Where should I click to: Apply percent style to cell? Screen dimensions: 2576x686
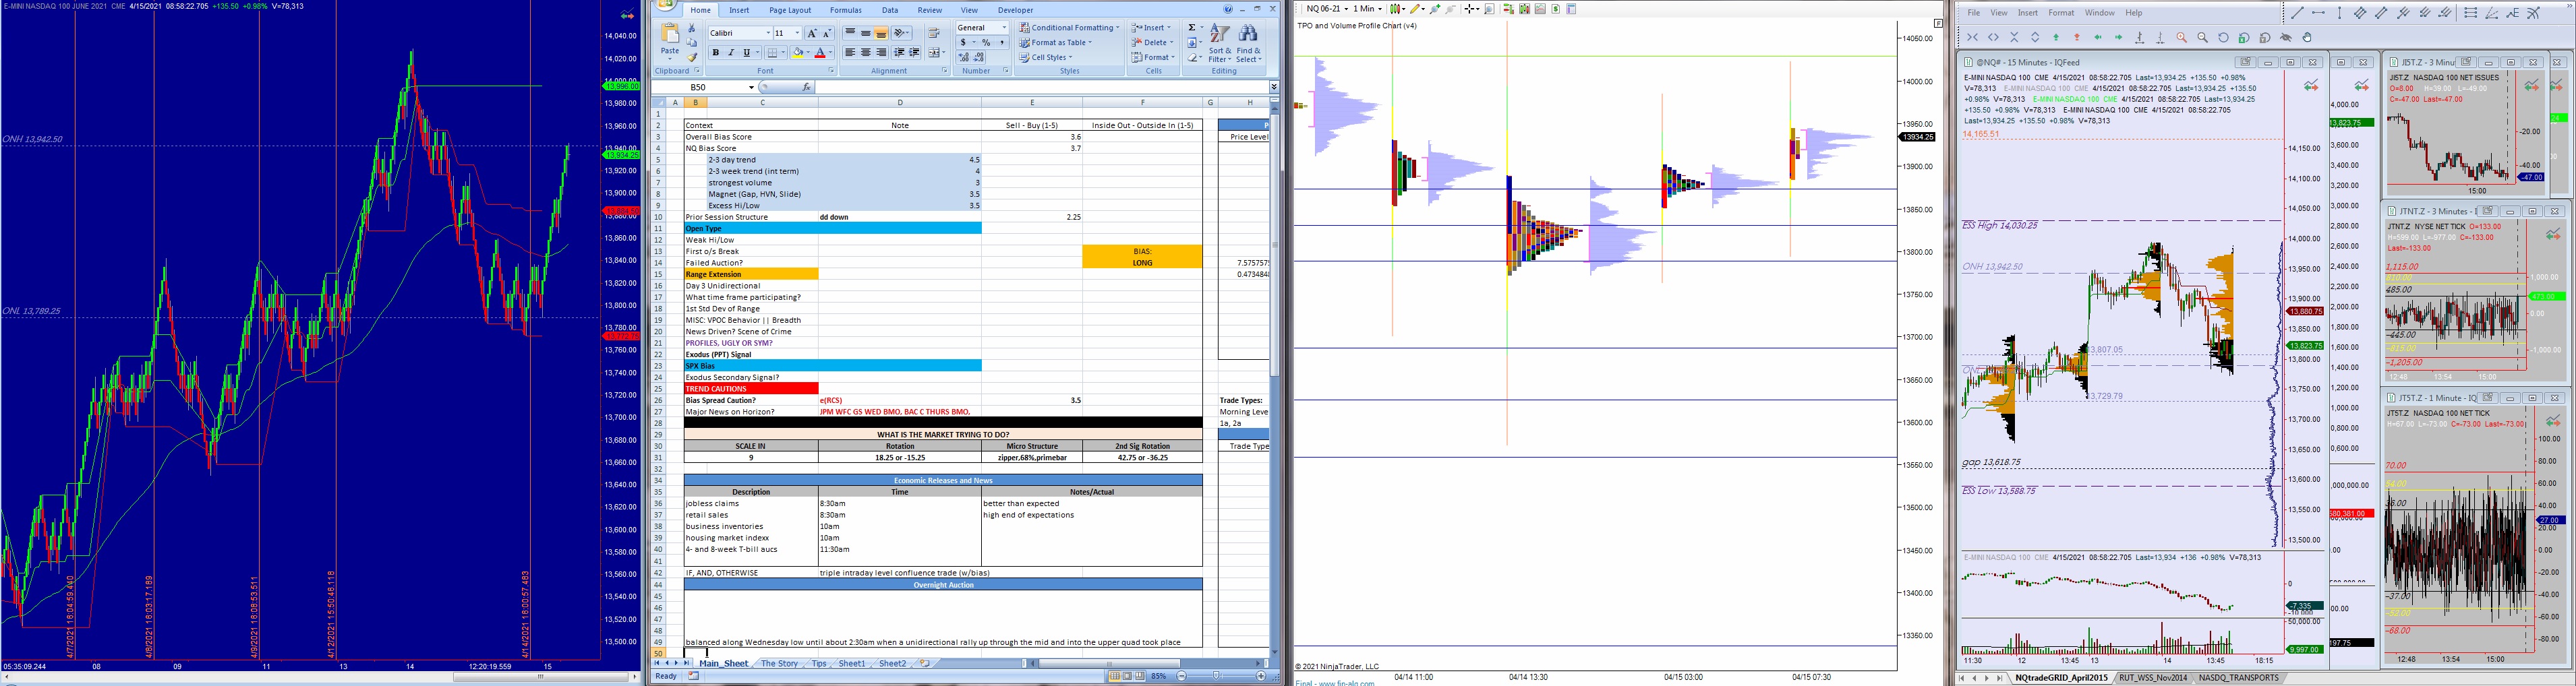pyautogui.click(x=987, y=43)
